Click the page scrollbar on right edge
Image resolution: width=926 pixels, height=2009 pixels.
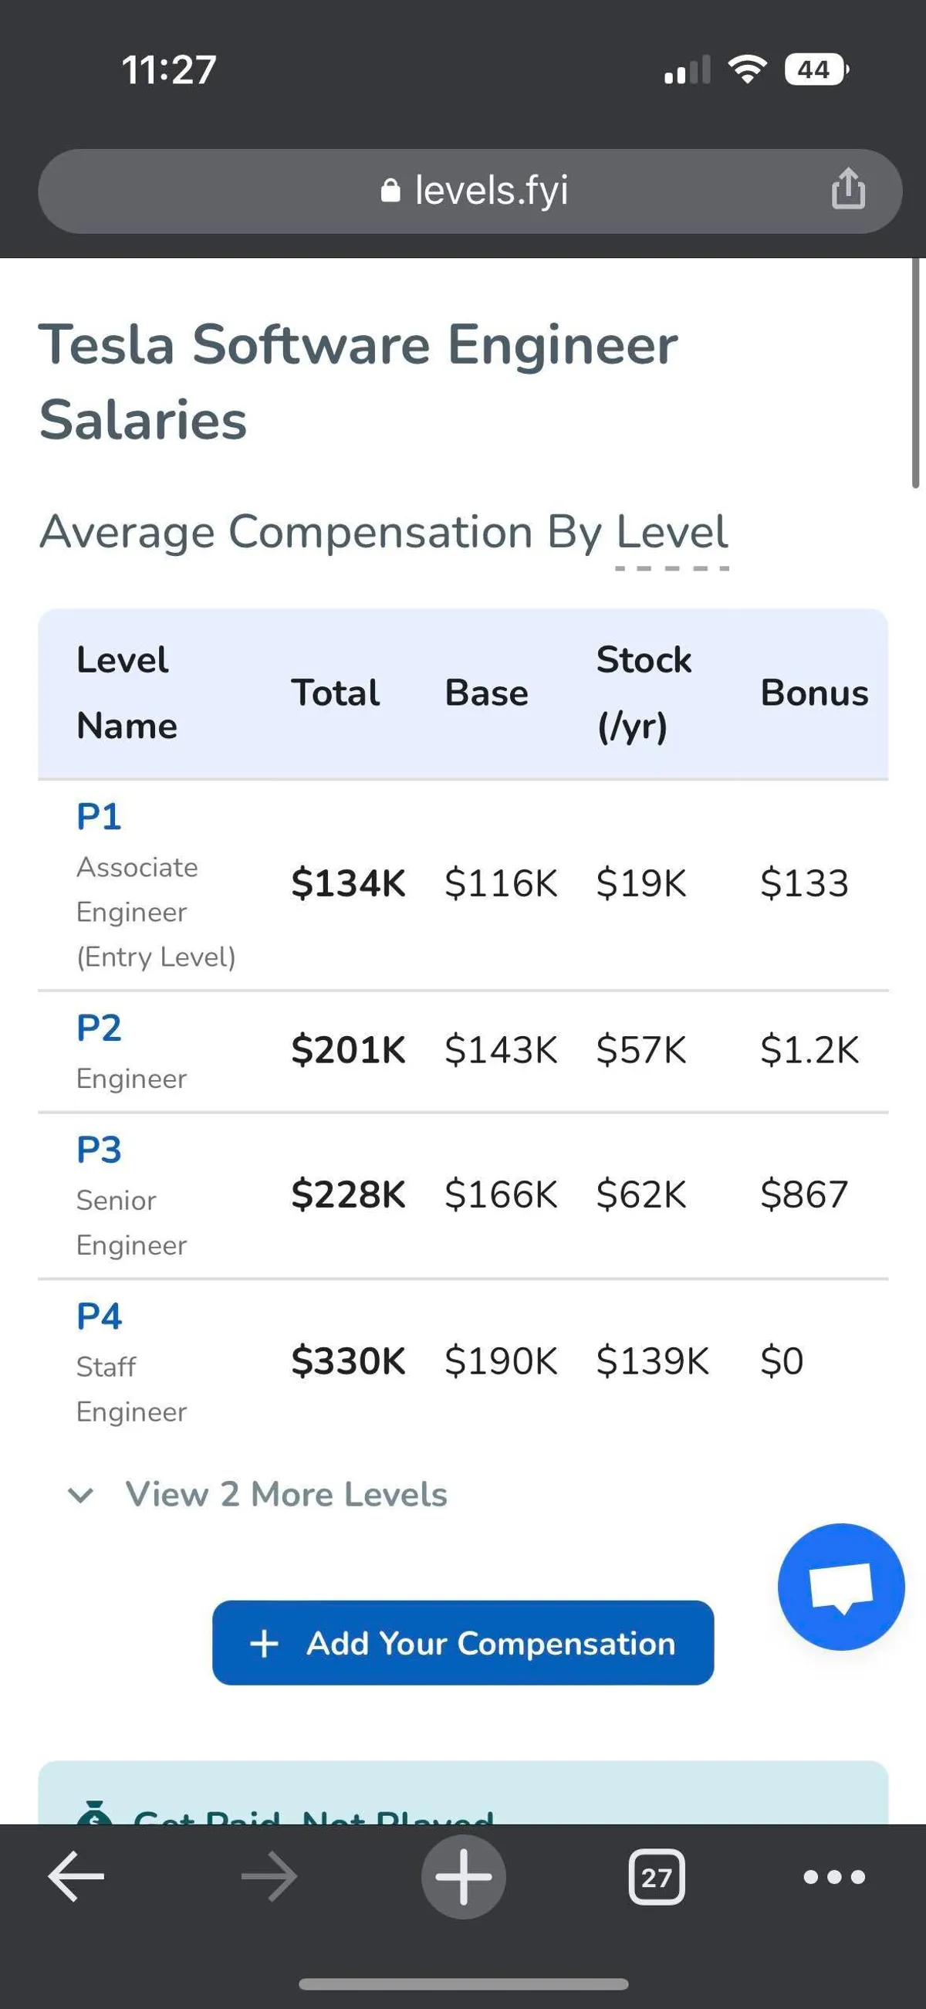tap(915, 374)
